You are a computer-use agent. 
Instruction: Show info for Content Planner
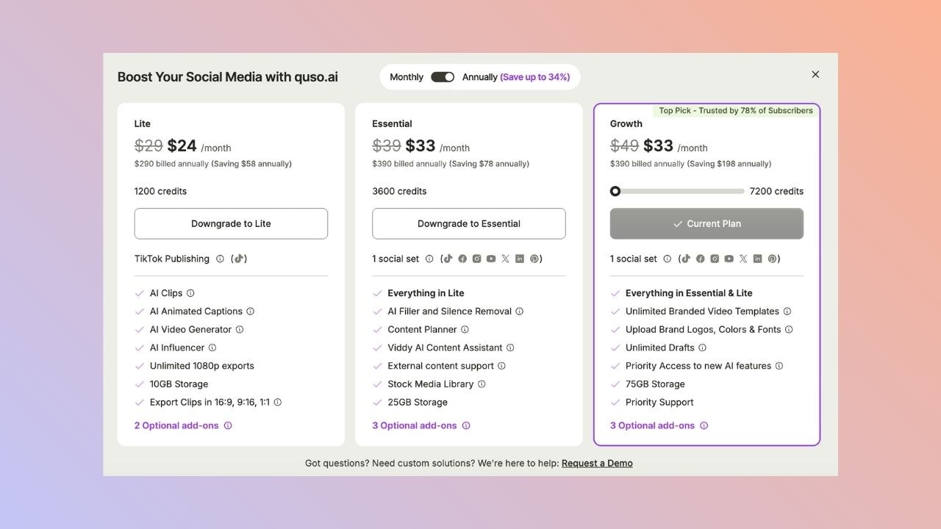[465, 330]
